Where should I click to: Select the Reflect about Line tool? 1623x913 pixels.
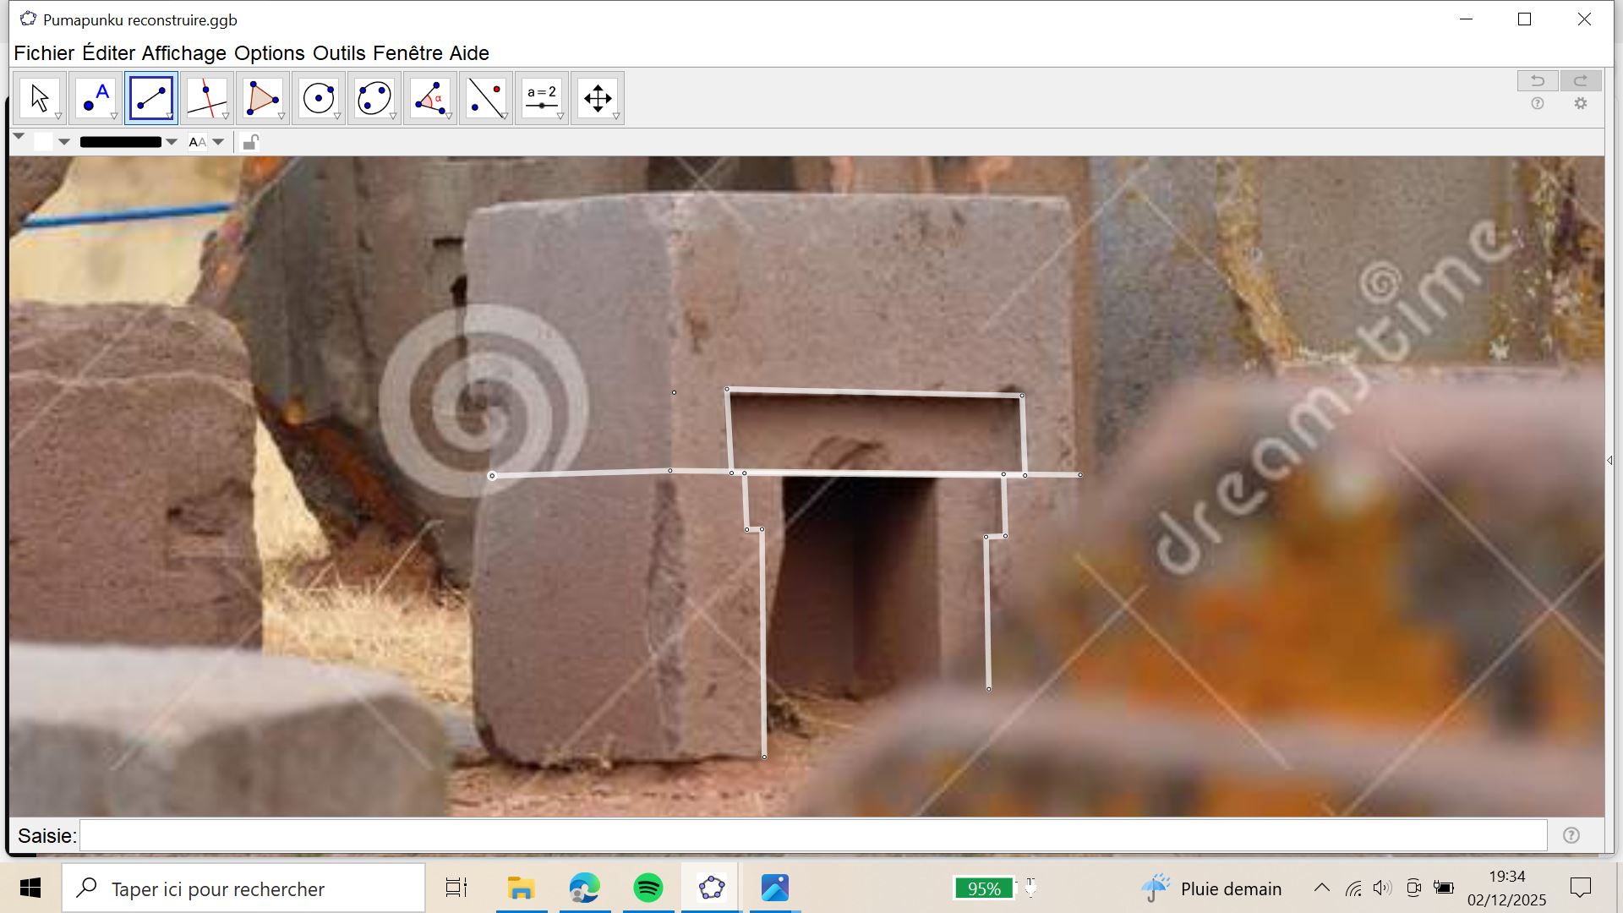click(486, 98)
